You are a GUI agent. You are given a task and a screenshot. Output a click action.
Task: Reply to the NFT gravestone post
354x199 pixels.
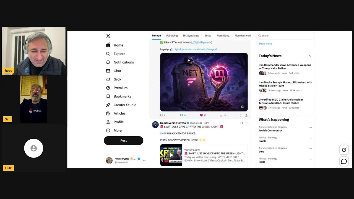(x=162, y=115)
